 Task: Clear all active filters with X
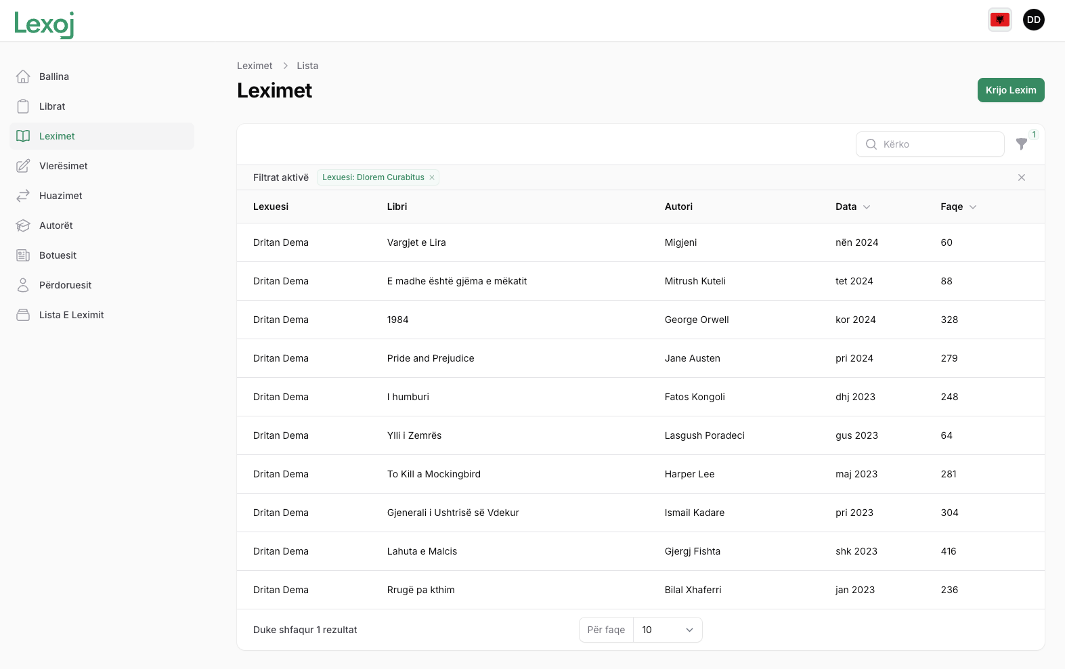1022,177
